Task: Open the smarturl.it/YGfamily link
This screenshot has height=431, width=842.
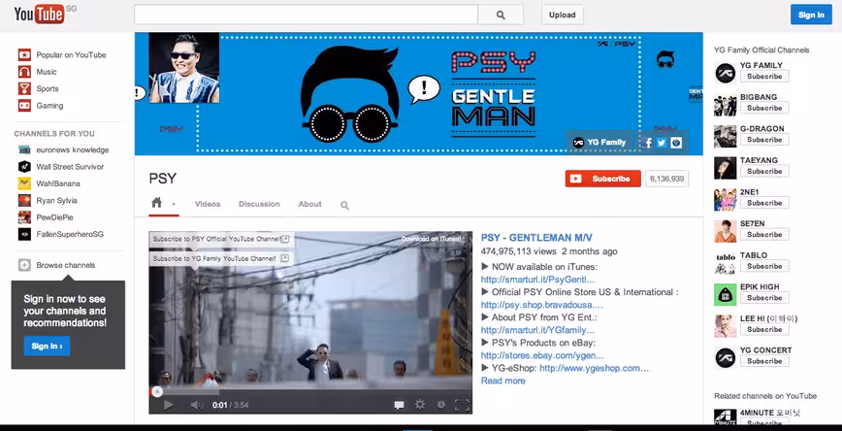Action: point(537,330)
